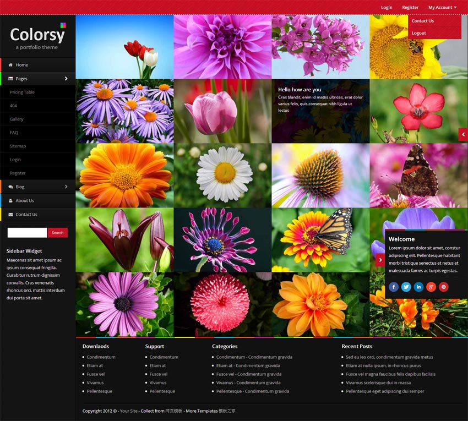Open the LinkedIn social icon

[x=419, y=287]
